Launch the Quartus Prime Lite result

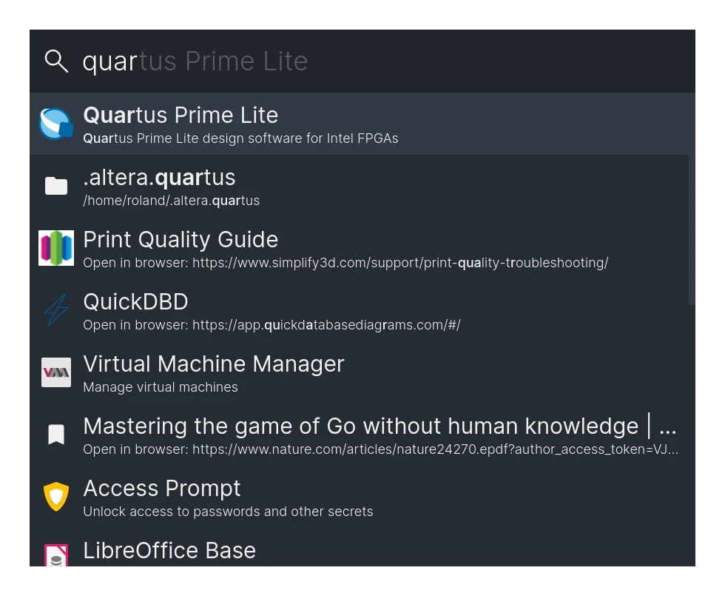pyautogui.click(x=359, y=124)
